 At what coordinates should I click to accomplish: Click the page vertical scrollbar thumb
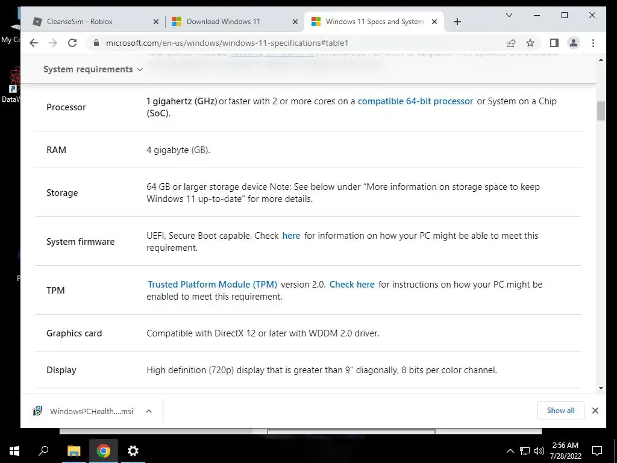pyautogui.click(x=601, y=111)
